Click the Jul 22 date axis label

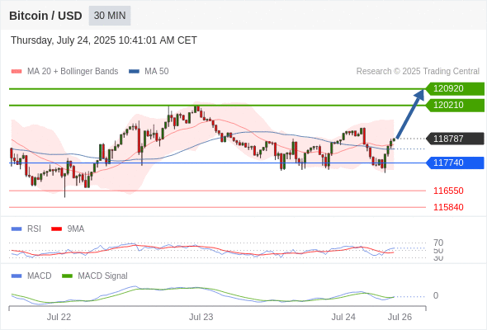(x=59, y=317)
